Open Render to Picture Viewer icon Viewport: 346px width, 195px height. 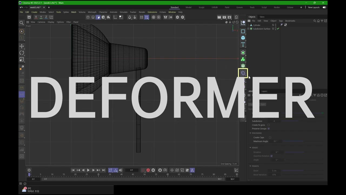pos(224,17)
